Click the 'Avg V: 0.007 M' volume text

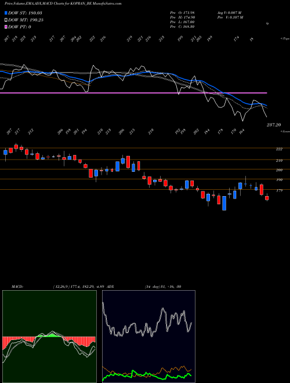tap(230, 13)
